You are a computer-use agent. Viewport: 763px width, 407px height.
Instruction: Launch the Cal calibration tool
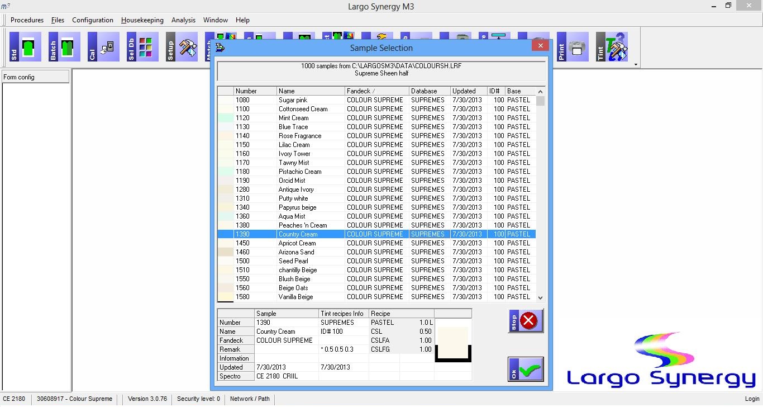pos(103,47)
